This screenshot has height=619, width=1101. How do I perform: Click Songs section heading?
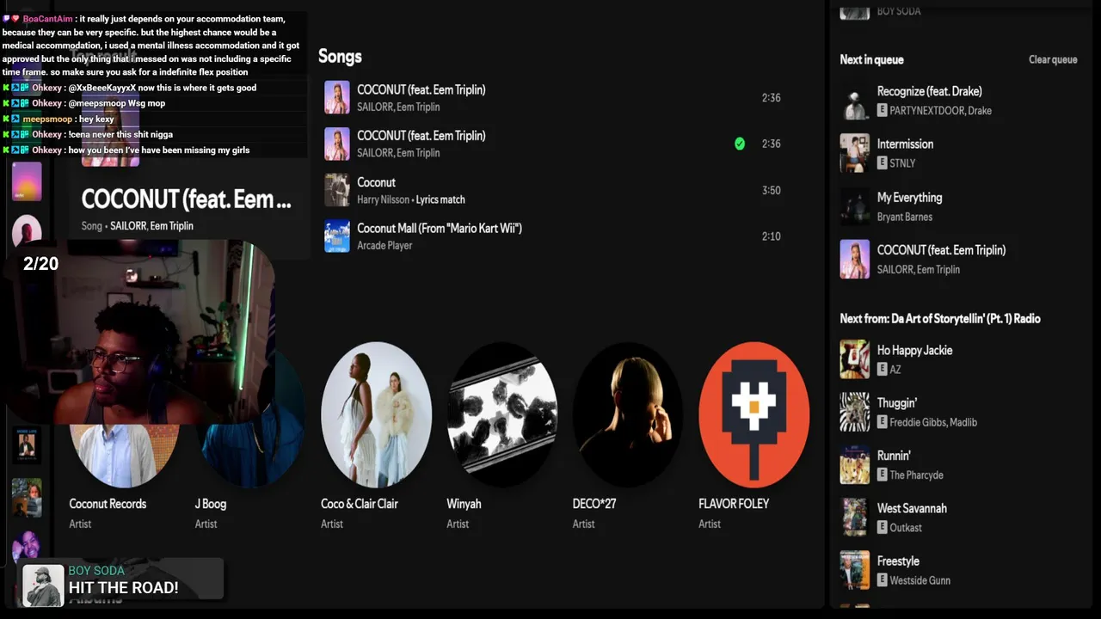point(340,57)
